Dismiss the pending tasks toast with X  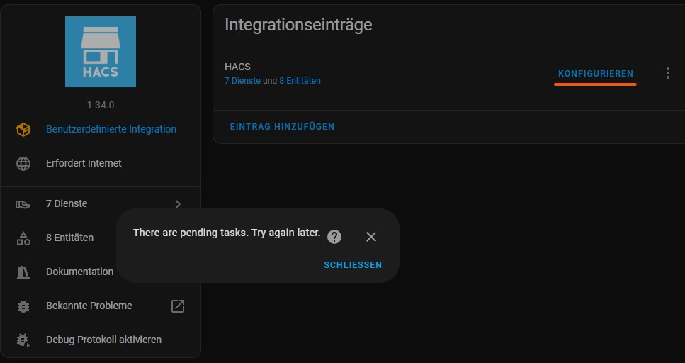pyautogui.click(x=371, y=237)
